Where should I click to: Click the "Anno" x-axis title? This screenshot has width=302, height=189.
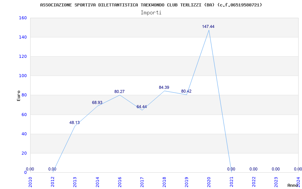click(x=293, y=185)
